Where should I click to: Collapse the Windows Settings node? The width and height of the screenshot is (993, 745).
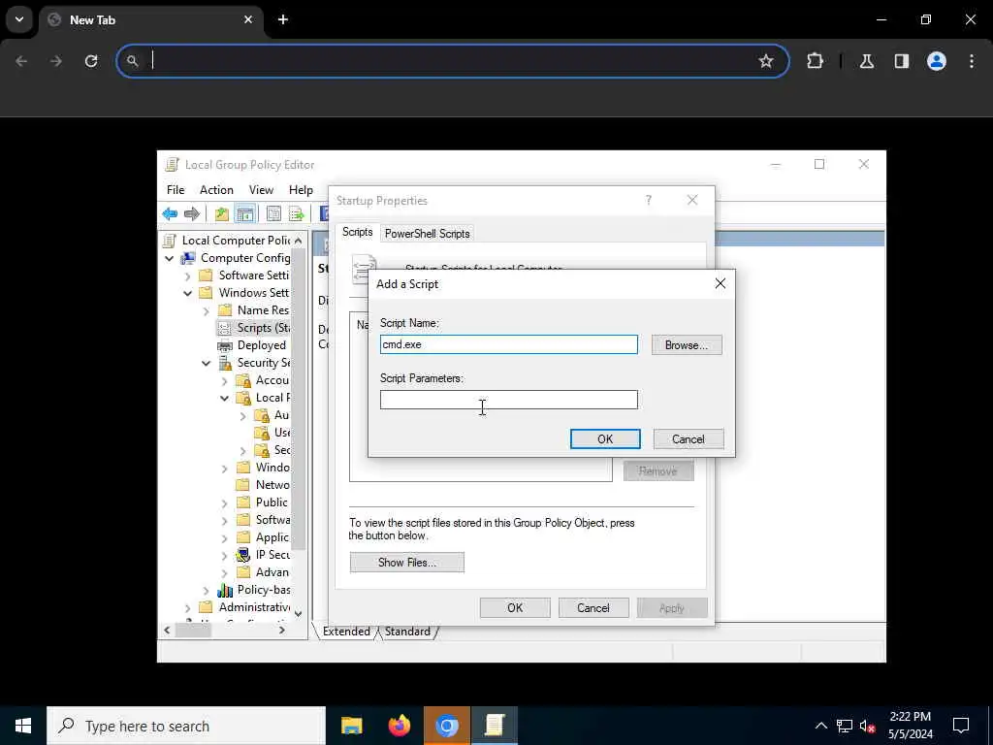tap(187, 293)
